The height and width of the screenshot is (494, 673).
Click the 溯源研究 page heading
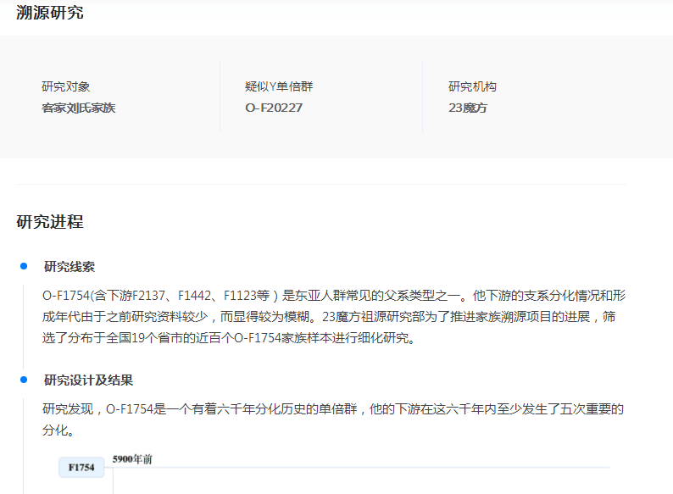(x=50, y=12)
